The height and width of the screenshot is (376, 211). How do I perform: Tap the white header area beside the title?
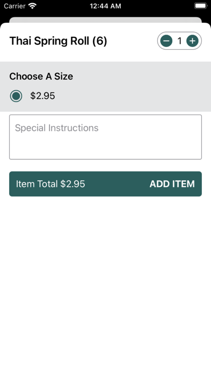pyautogui.click(x=132, y=41)
